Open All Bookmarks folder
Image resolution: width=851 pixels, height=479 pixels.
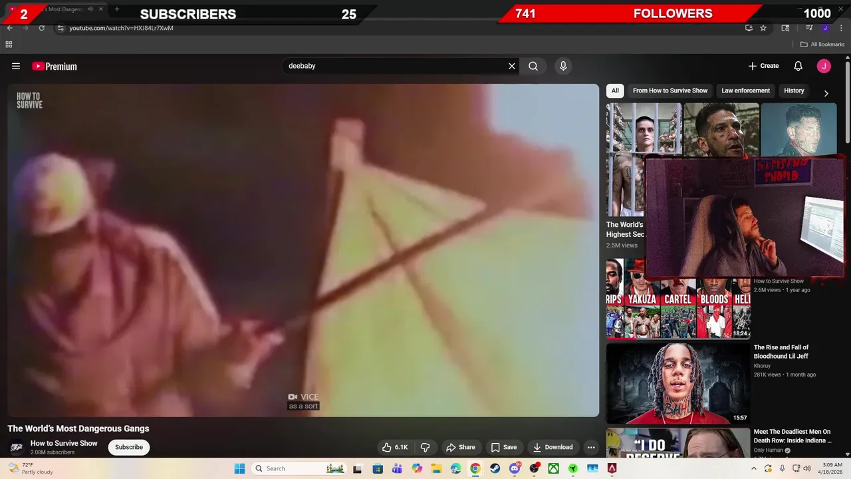click(822, 45)
